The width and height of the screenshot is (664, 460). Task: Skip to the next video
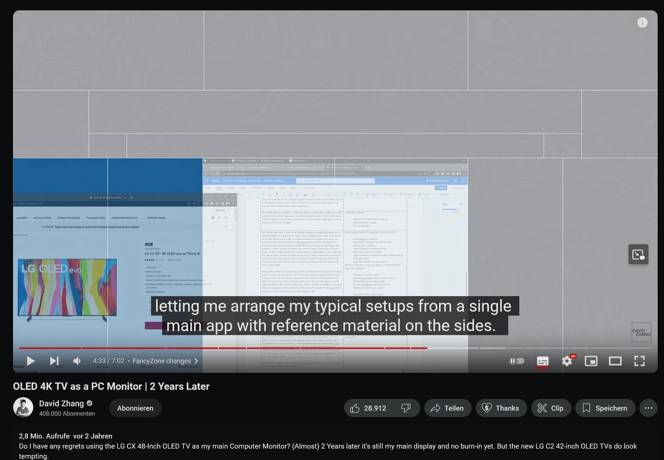(54, 361)
